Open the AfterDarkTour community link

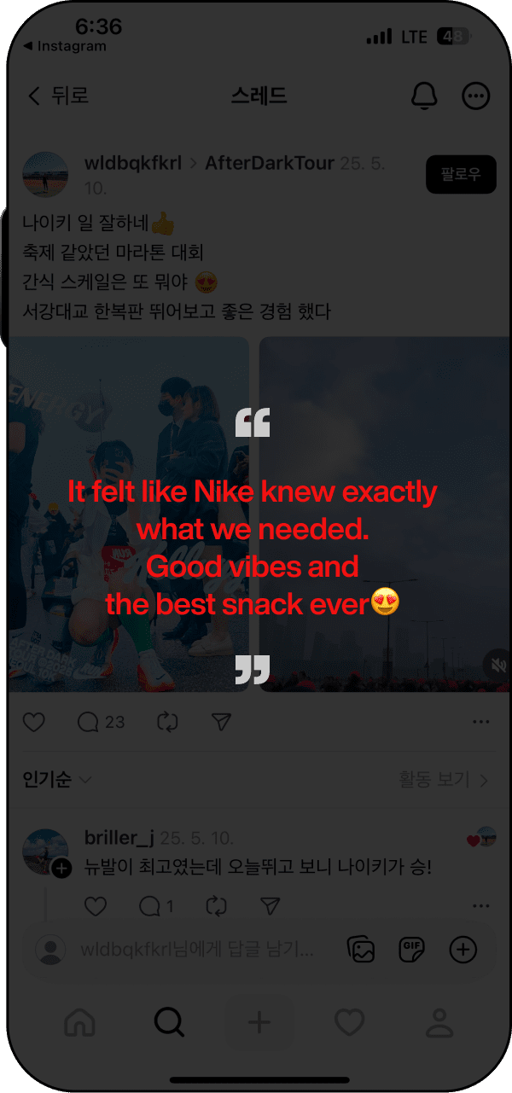[270, 163]
